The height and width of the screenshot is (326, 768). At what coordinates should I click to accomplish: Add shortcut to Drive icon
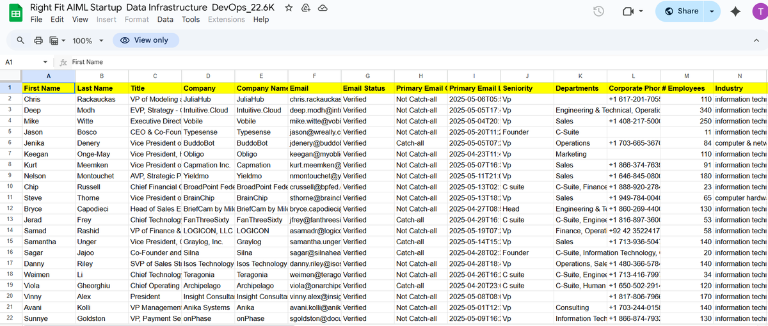306,8
